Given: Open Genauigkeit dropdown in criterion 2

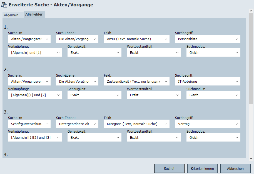Looking at the screenshot, I should [94, 95].
